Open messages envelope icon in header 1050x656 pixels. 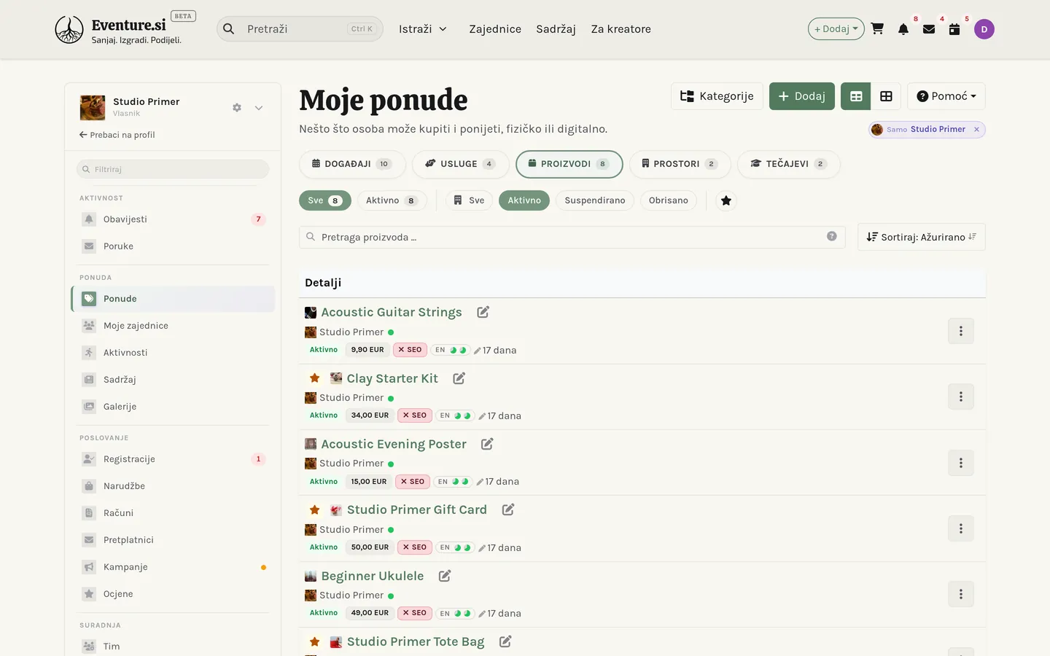[929, 29]
